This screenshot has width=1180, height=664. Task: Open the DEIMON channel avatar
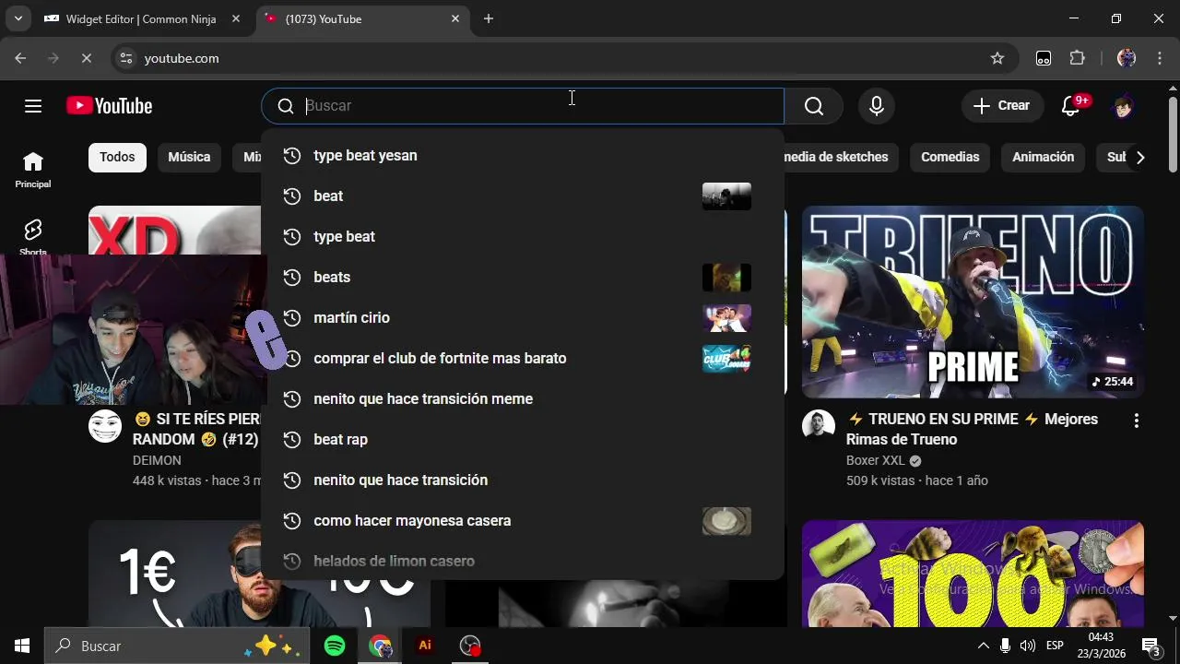105,426
